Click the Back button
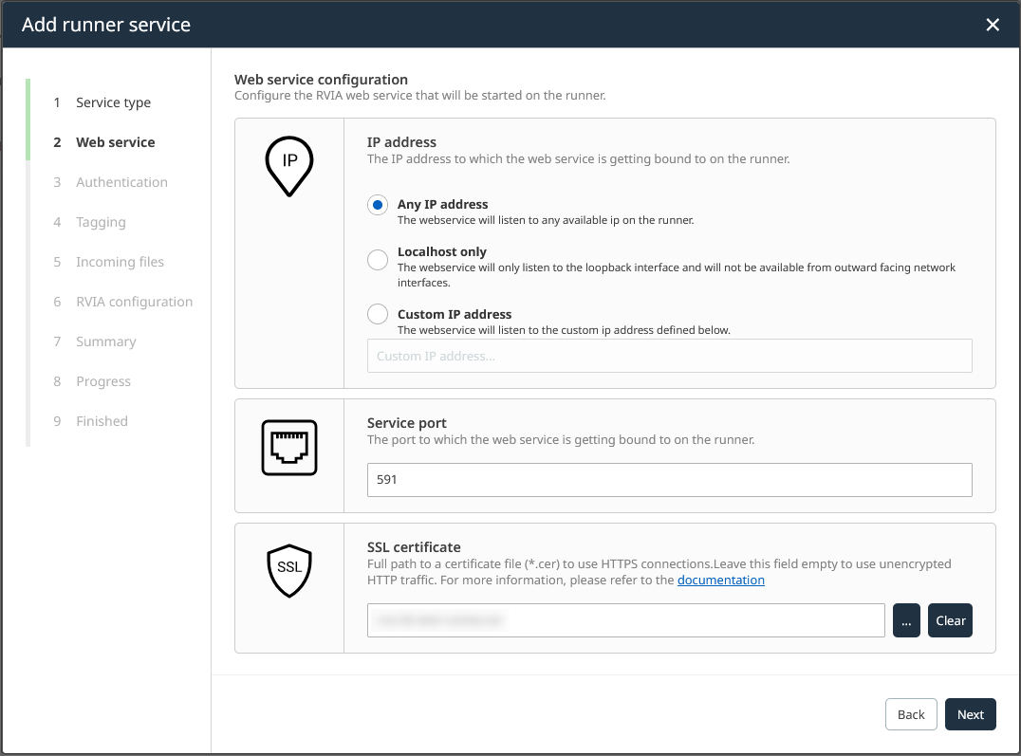Screen dimensions: 1021x756 pyautogui.click(x=910, y=714)
